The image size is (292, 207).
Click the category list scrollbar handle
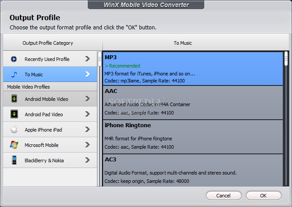pos(100,59)
